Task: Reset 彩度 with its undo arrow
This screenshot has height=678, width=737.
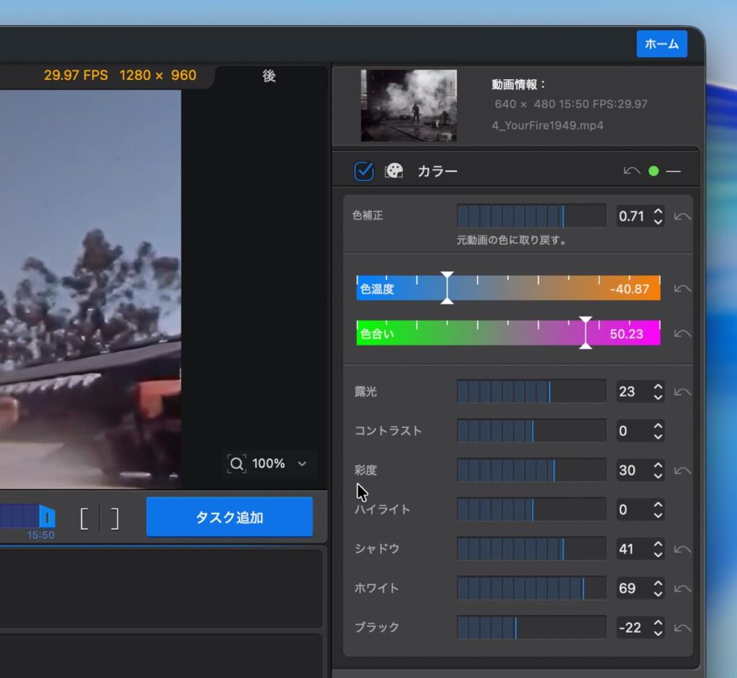Action: 682,470
